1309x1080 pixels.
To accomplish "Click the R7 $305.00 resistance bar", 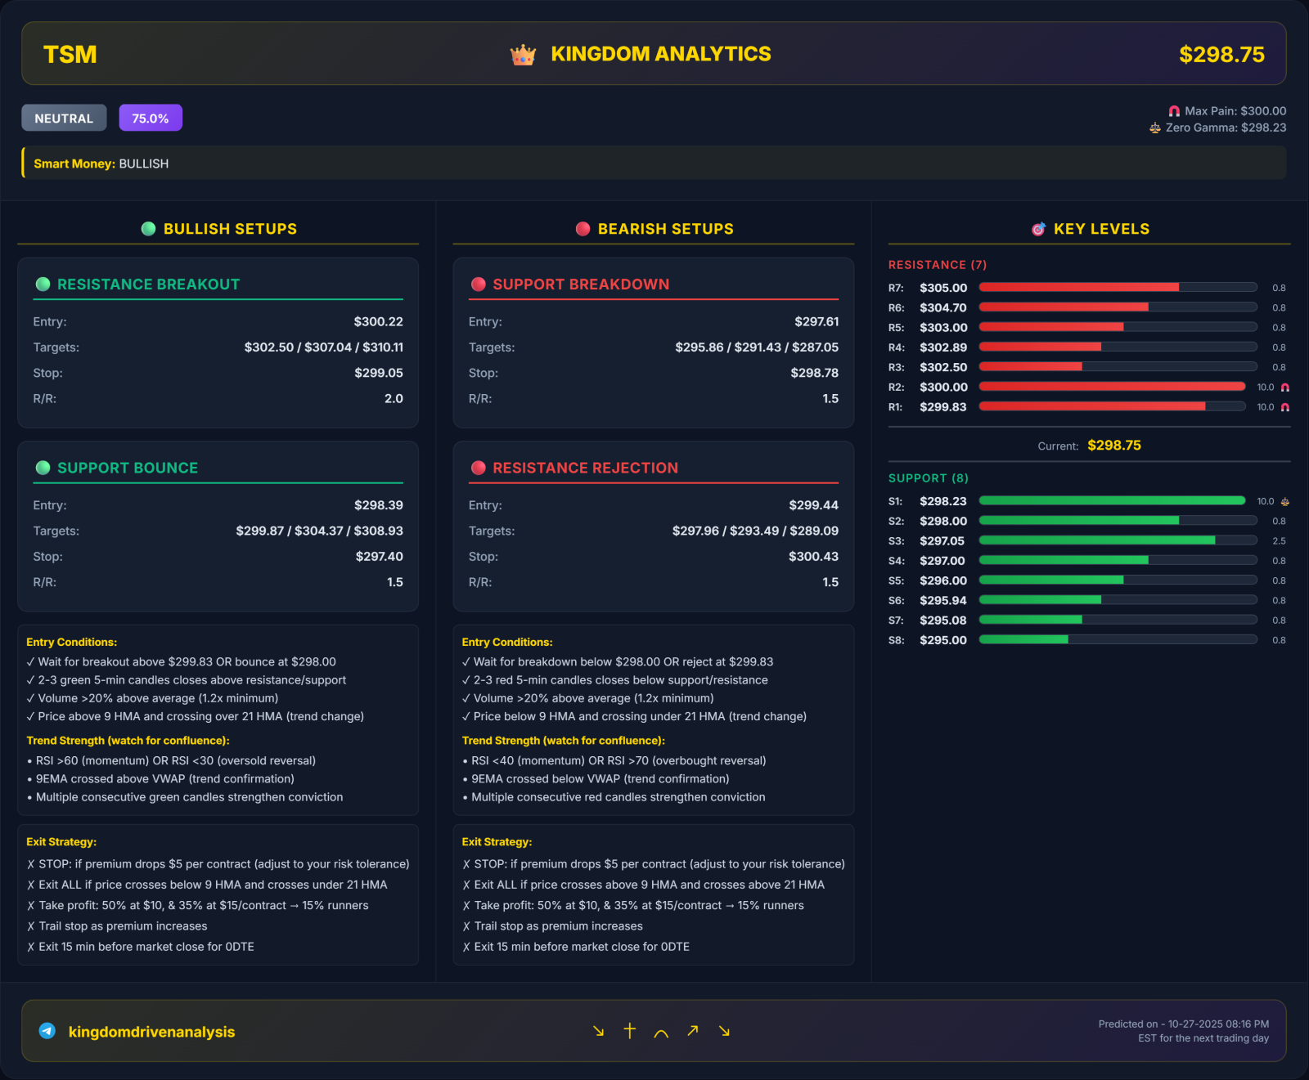I will click(1118, 288).
